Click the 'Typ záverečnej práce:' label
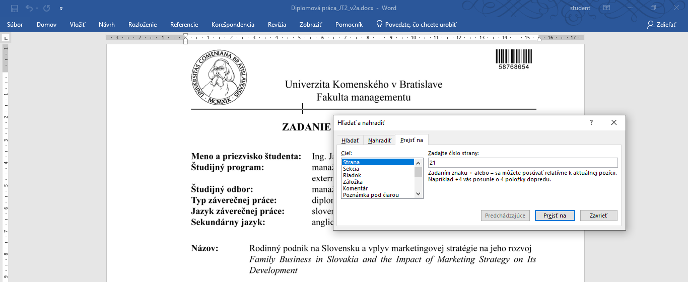The image size is (688, 282). point(234,200)
